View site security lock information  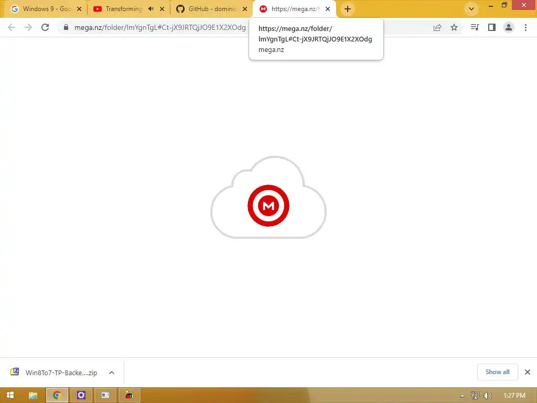click(66, 27)
